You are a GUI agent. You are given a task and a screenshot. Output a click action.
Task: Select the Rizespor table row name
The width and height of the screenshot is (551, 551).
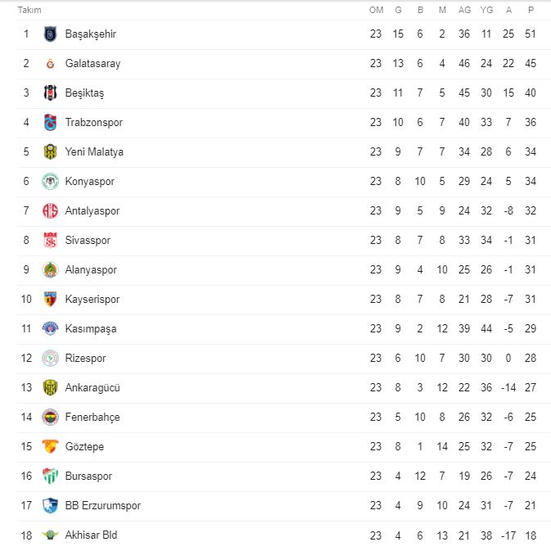pyautogui.click(x=85, y=358)
